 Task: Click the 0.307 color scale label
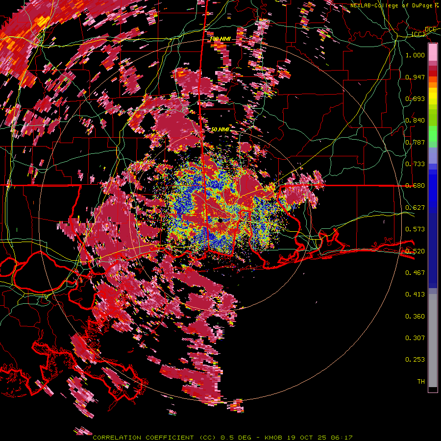pyautogui.click(x=415, y=338)
